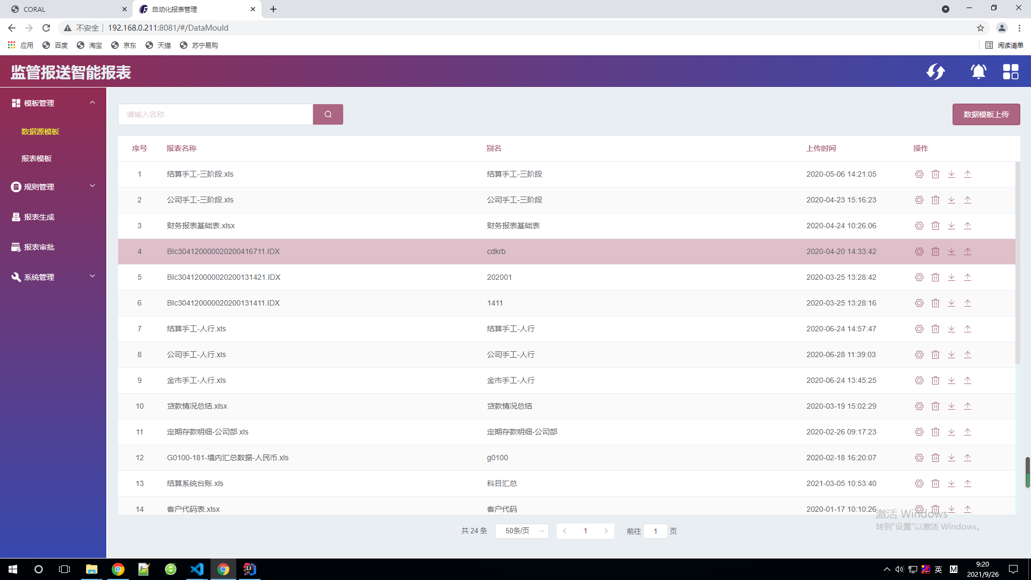This screenshot has height=580, width=1031.
Task: Select 报表模板 in the sidebar
Action: click(x=37, y=158)
